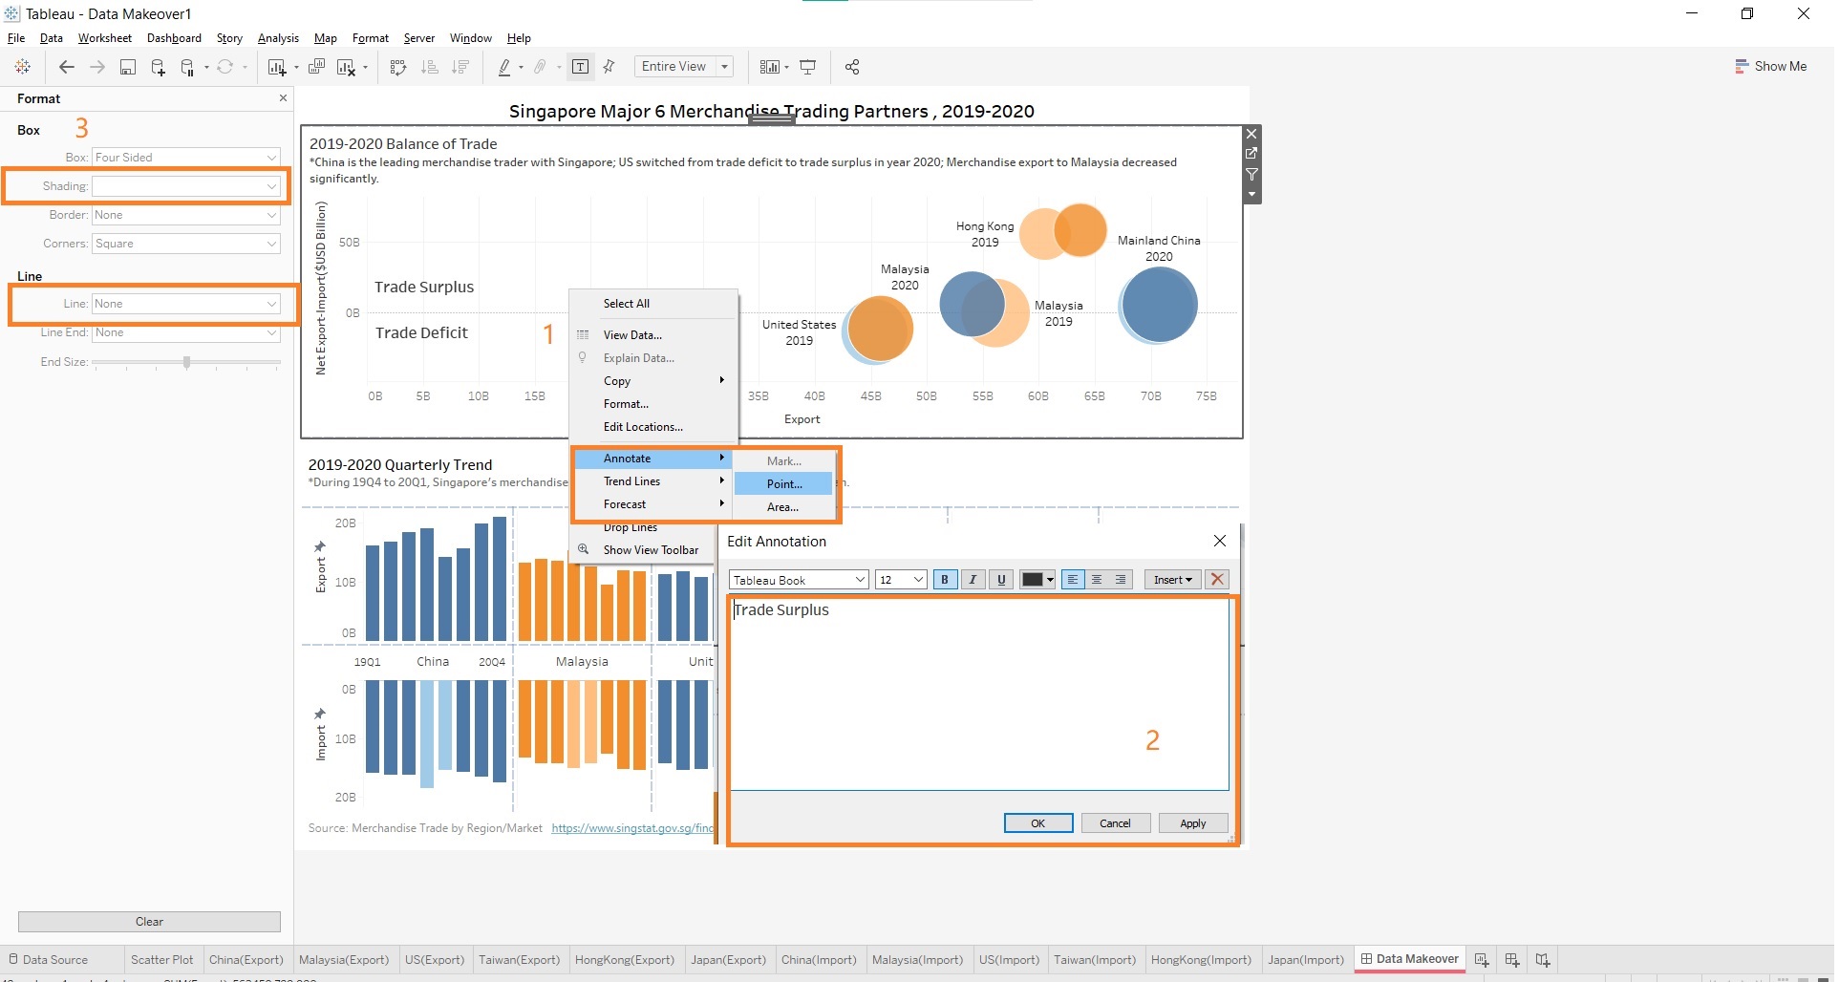The image size is (1839, 982).
Task: Open the Line End dropdown
Action: coord(185,332)
